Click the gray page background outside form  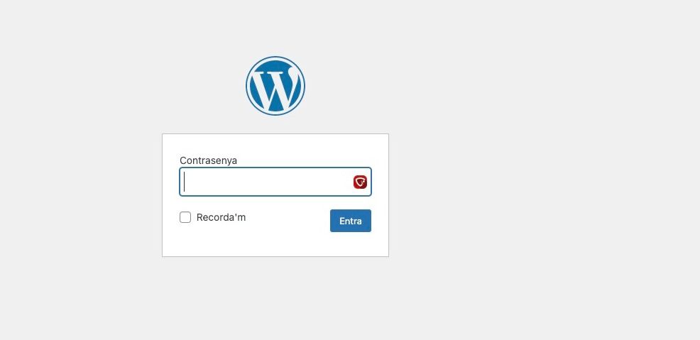pyautogui.click(x=536, y=178)
